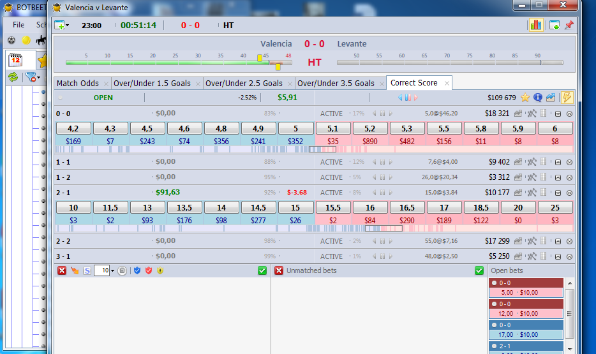The width and height of the screenshot is (596, 354).
Task: Collapse the 0 - 0 odds ladder
Action: click(x=558, y=114)
